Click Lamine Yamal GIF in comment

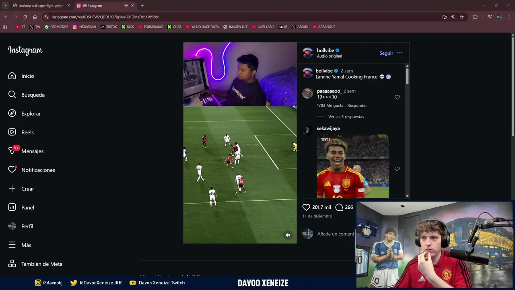pyautogui.click(x=353, y=166)
